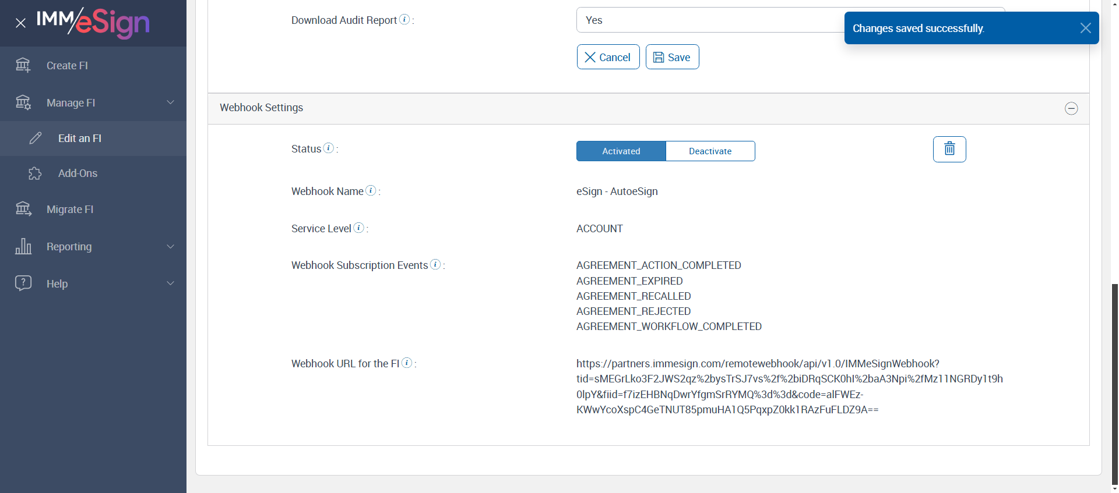Click the page vertical scrollbar
Viewport: 1119px width, 493px height.
(1115, 384)
